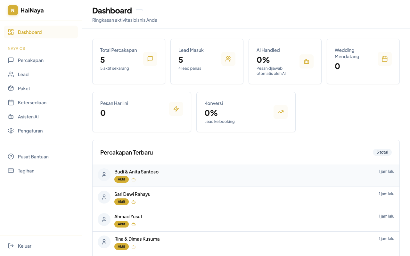Click the lightning icon in Pesan Hari Ini
This screenshot has height=256, width=410.
[176, 109]
